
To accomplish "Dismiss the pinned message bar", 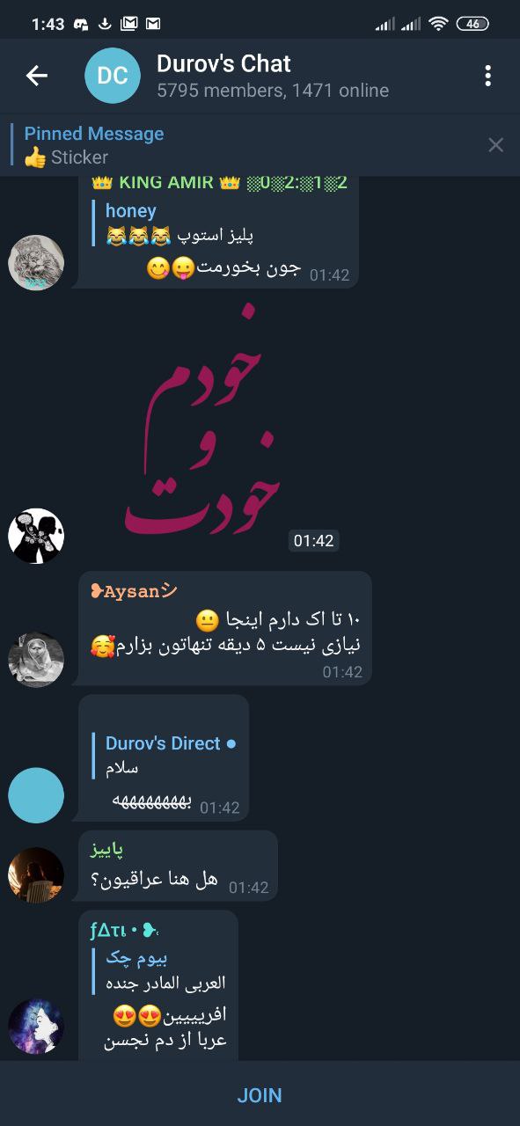I will point(496,145).
